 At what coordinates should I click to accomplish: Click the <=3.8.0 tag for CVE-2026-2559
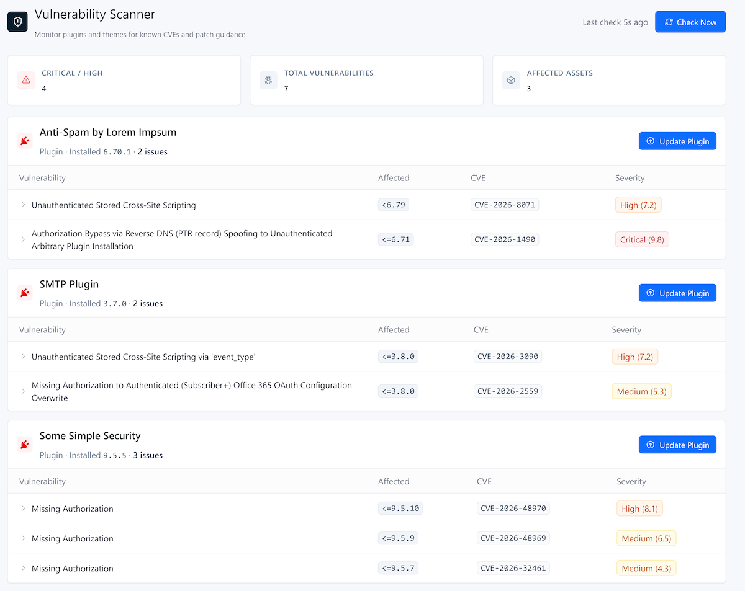point(398,391)
